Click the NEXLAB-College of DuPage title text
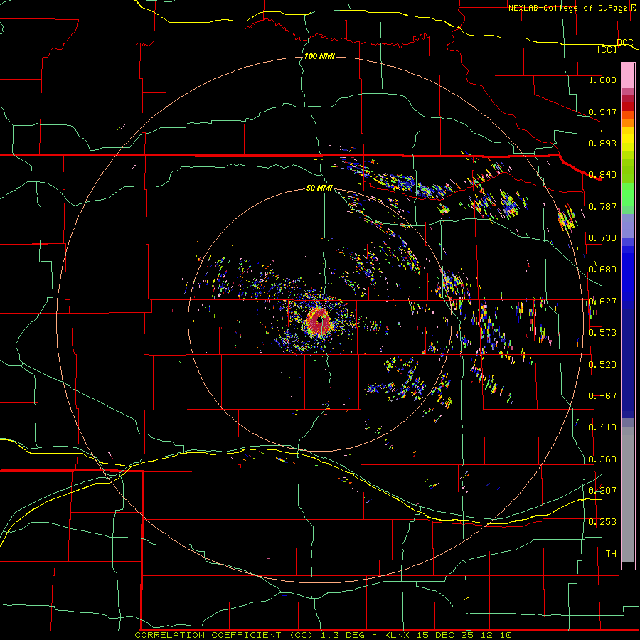Image resolution: width=640 pixels, height=640 pixels. (x=567, y=8)
